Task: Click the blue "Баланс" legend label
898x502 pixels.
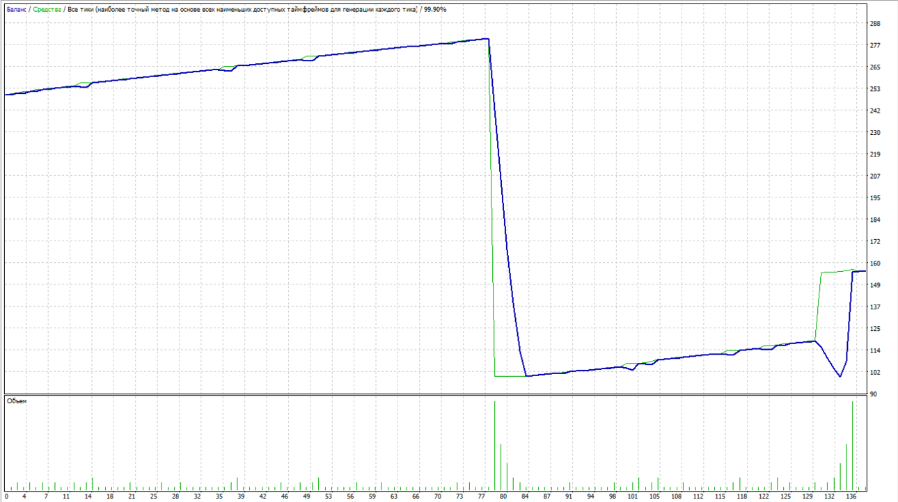Action: 17,10
